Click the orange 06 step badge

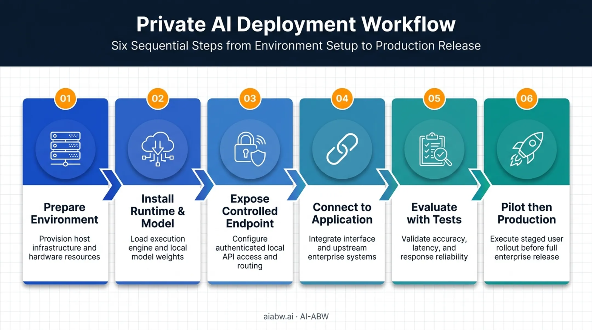(x=527, y=99)
